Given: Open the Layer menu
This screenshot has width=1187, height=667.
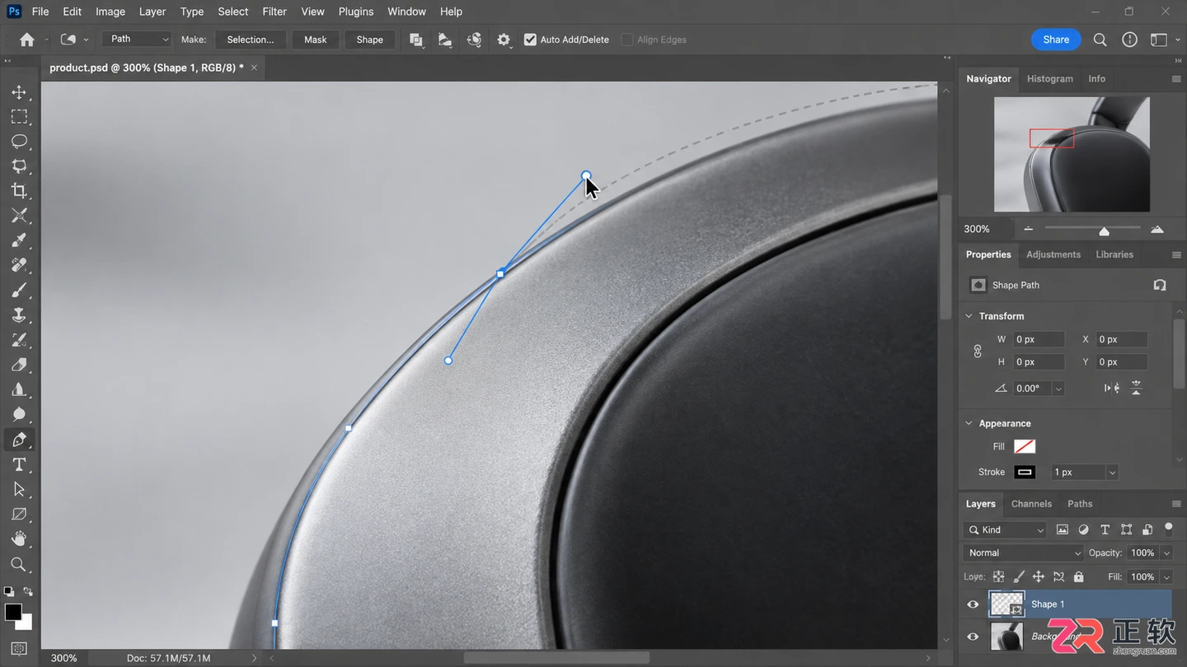Looking at the screenshot, I should tap(152, 12).
